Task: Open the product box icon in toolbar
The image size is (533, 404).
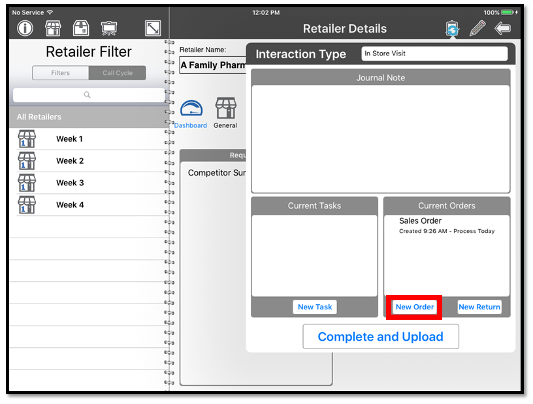Action: [81, 28]
